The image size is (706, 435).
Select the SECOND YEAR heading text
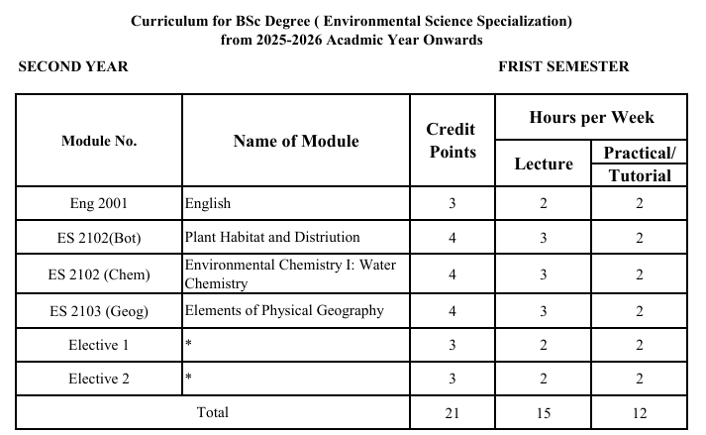pyautogui.click(x=73, y=66)
